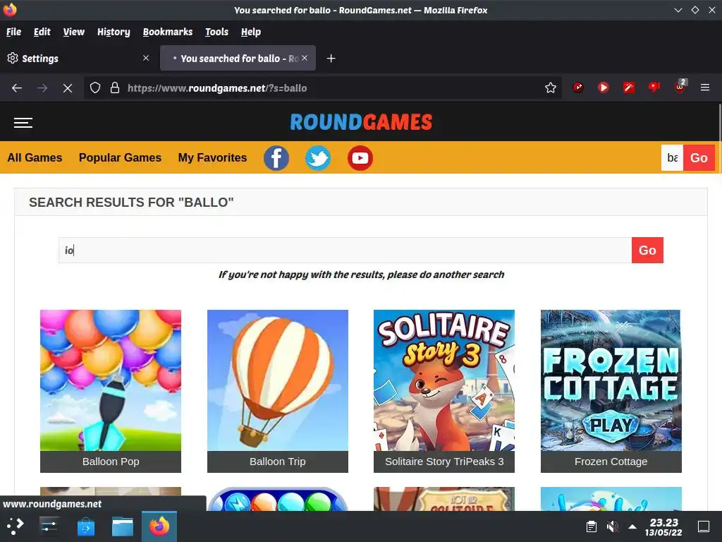Open the Firefox application menu button
This screenshot has height=542, width=722.
pos(705,87)
